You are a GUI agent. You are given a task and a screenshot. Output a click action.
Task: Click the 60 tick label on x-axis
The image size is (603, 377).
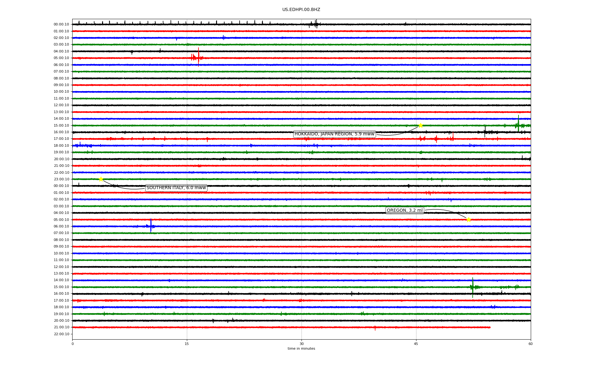(530, 344)
